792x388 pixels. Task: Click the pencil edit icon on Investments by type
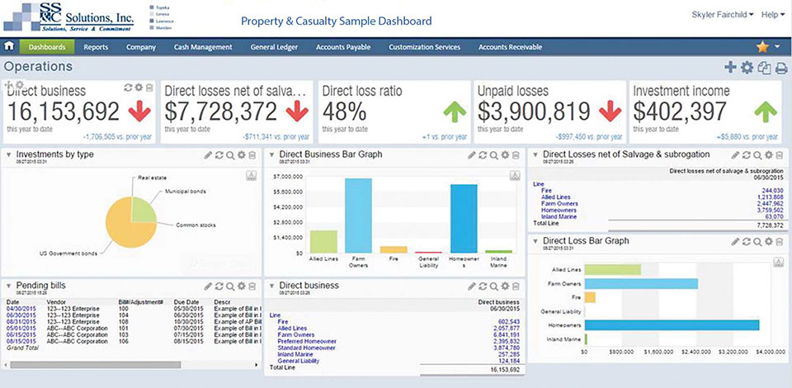click(x=207, y=154)
